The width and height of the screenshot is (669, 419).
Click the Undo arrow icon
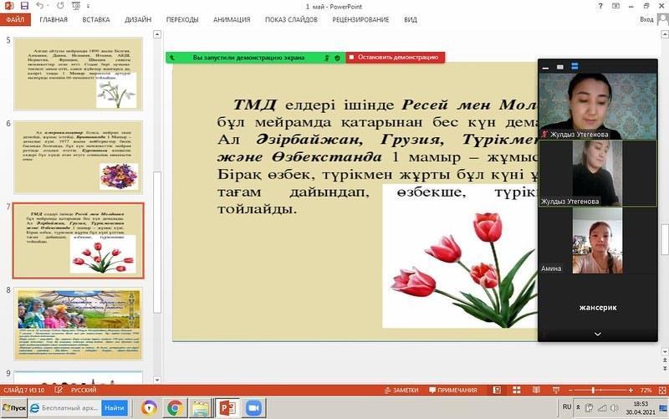[x=39, y=6]
